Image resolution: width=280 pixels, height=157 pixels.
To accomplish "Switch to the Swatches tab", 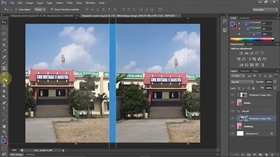I will click(x=244, y=18).
